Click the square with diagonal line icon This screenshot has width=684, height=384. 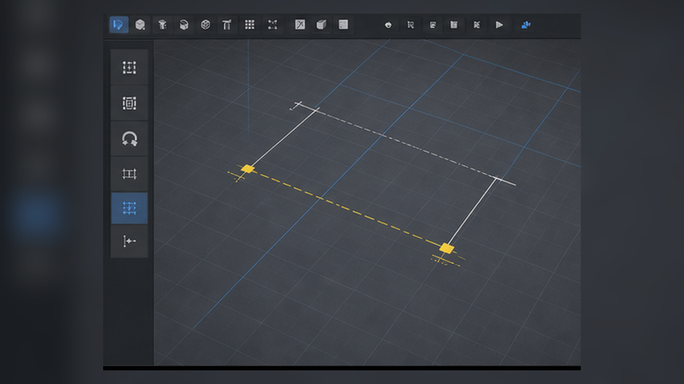[x=300, y=24]
